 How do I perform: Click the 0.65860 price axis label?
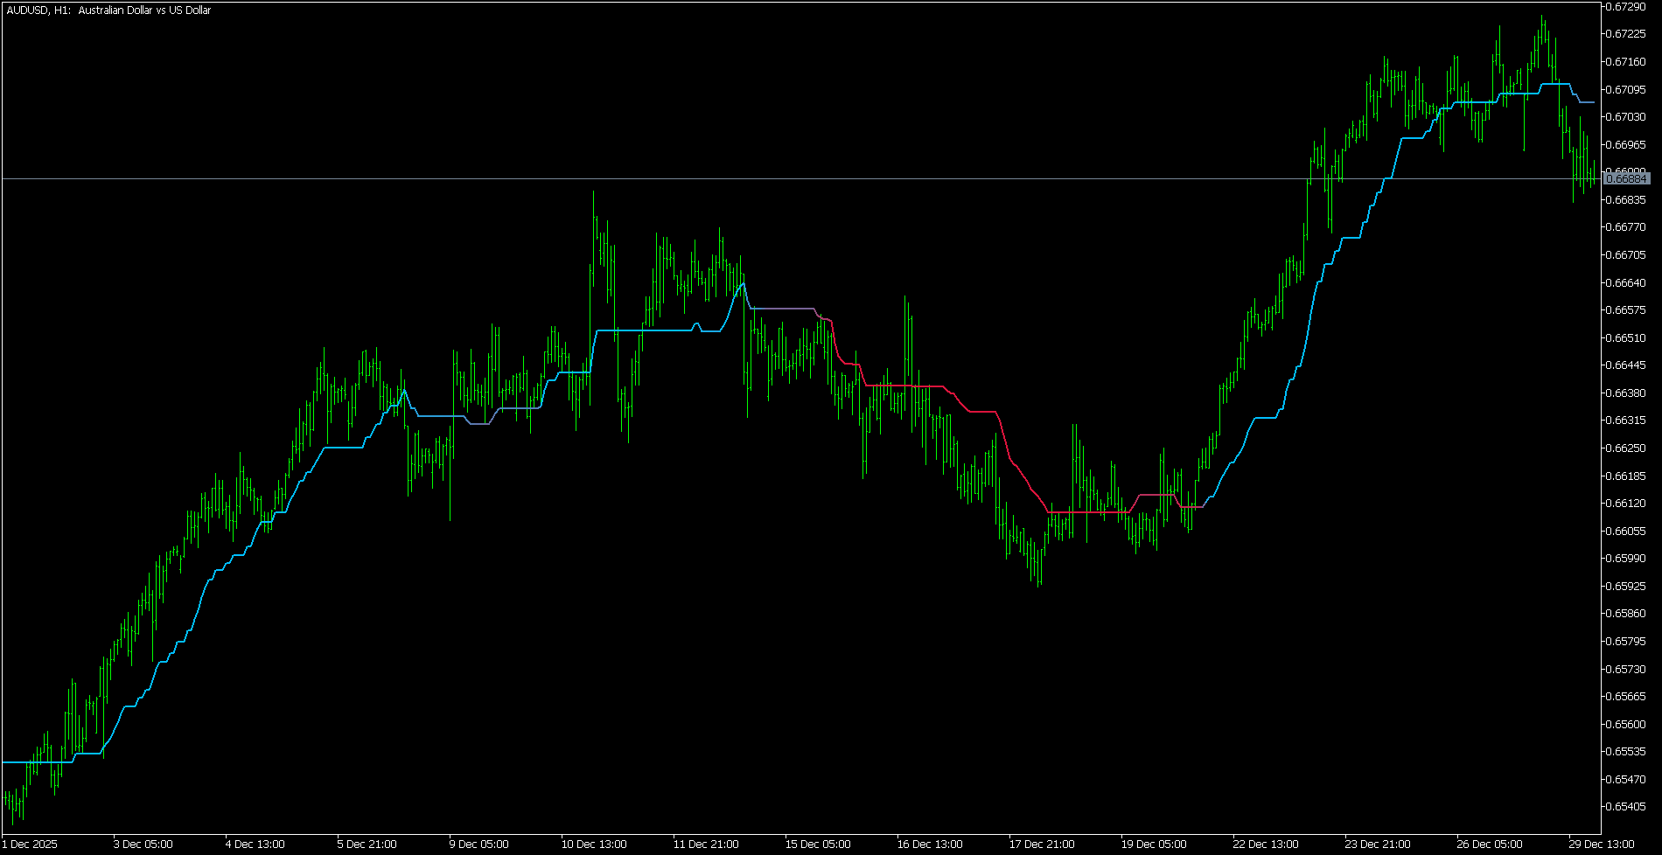point(1627,614)
